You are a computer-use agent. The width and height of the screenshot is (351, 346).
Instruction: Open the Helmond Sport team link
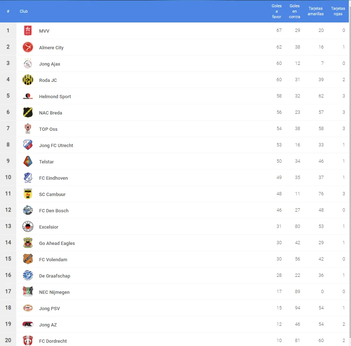(x=55, y=96)
